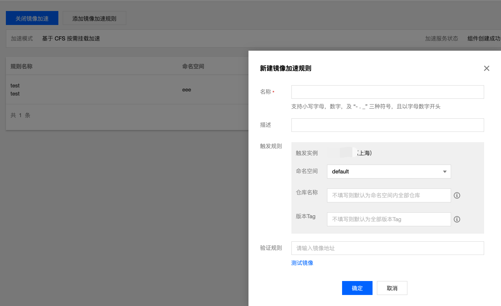Viewport: 501px width, 306px height.
Task: Click the info icon beside 版本Tag field
Action: [457, 219]
